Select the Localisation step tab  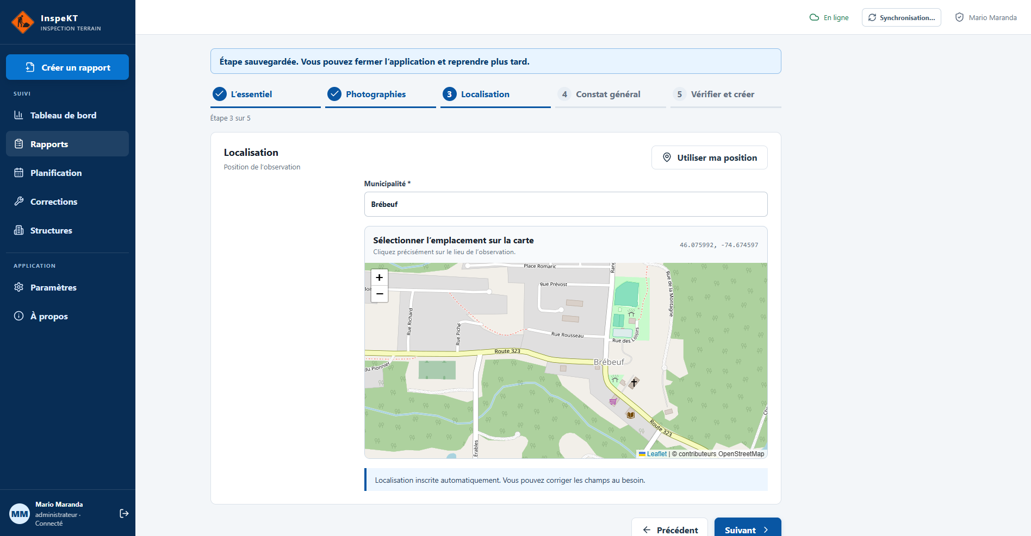click(495, 94)
